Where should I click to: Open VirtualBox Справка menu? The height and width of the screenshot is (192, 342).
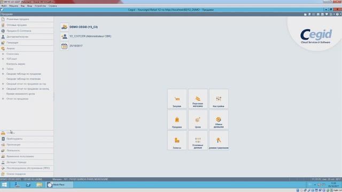(53, 6)
